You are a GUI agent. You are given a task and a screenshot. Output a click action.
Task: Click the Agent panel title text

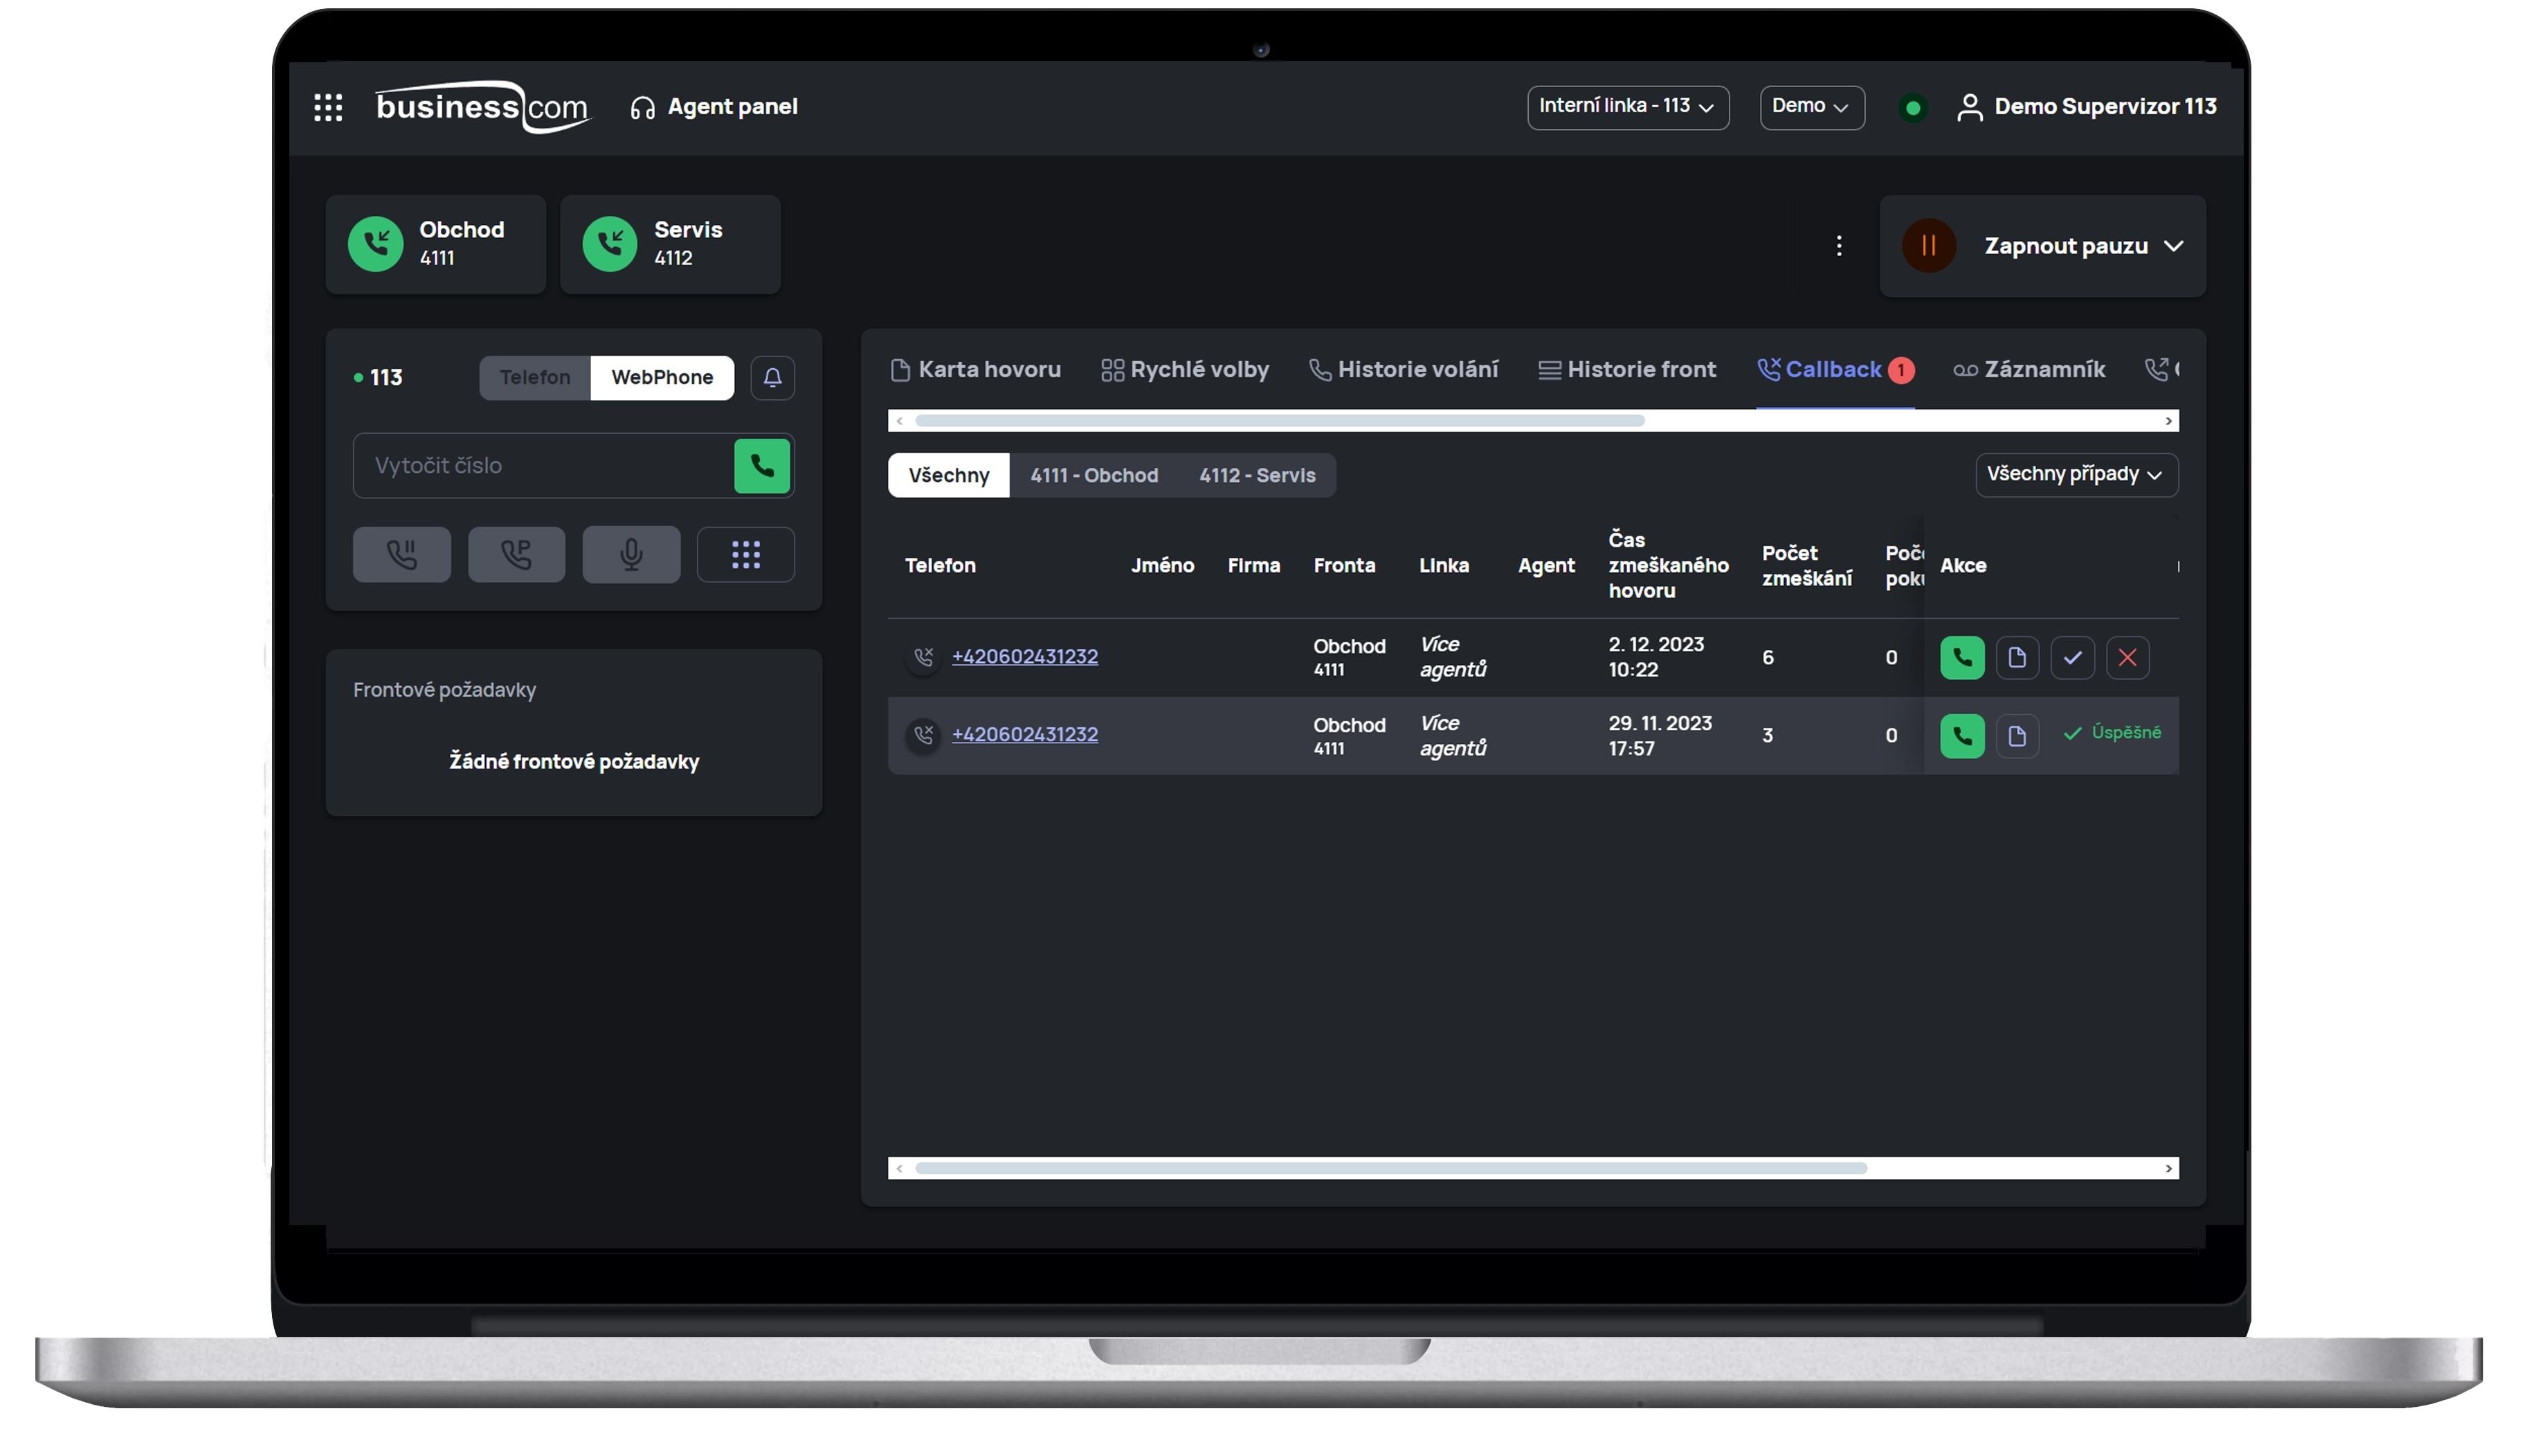coord(732,107)
